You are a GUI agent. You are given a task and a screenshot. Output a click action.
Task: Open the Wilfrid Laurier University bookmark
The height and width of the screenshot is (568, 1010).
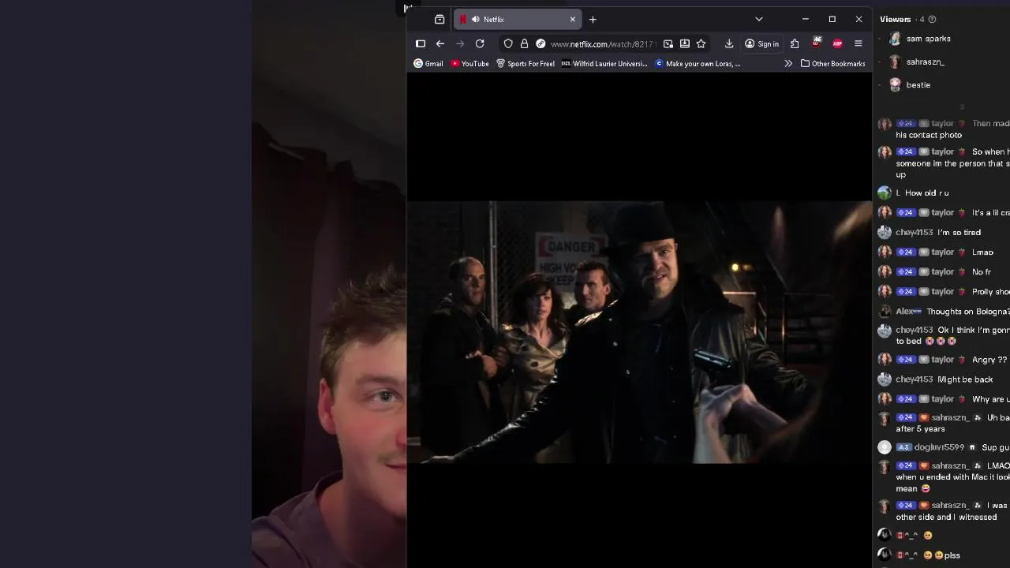(x=604, y=63)
